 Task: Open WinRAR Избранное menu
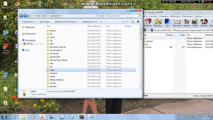point(175,16)
